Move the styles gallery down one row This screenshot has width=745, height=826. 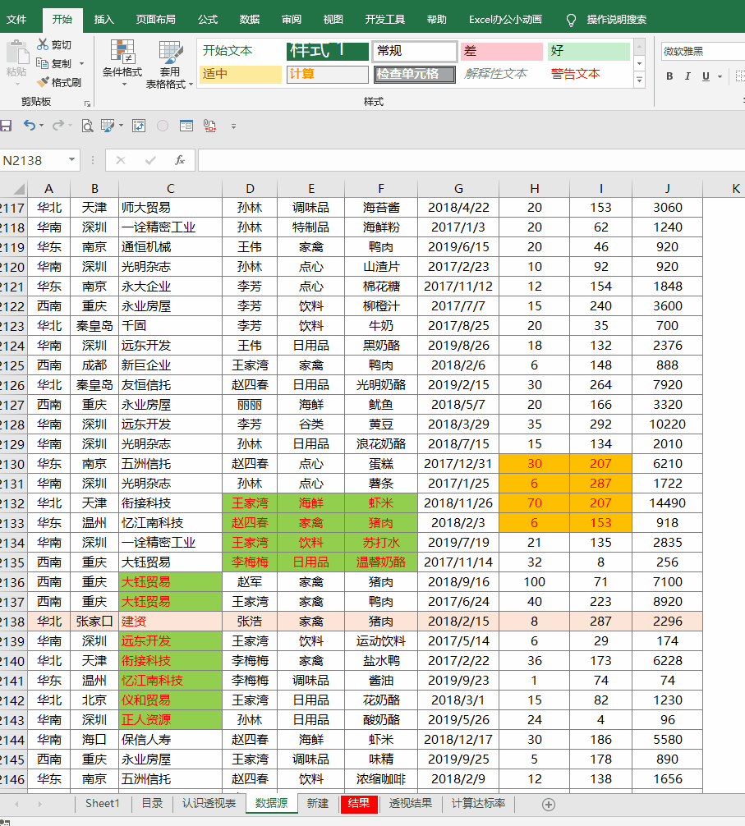click(640, 64)
